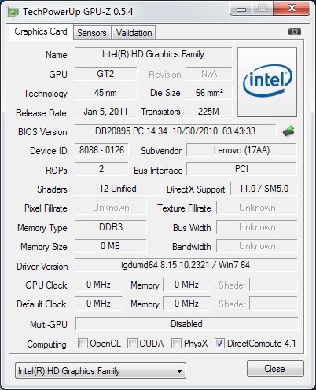The height and width of the screenshot is (390, 316).
Task: Click the Driver Version field igdumd64
Action: point(186,265)
